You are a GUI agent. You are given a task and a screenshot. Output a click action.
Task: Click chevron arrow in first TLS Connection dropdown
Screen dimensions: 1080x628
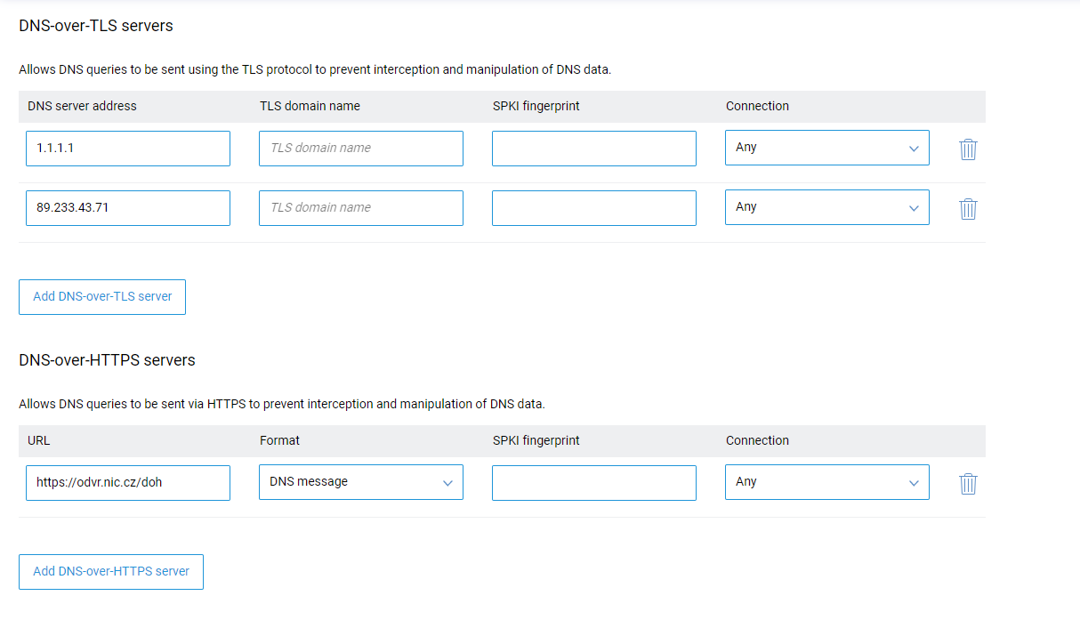(914, 149)
